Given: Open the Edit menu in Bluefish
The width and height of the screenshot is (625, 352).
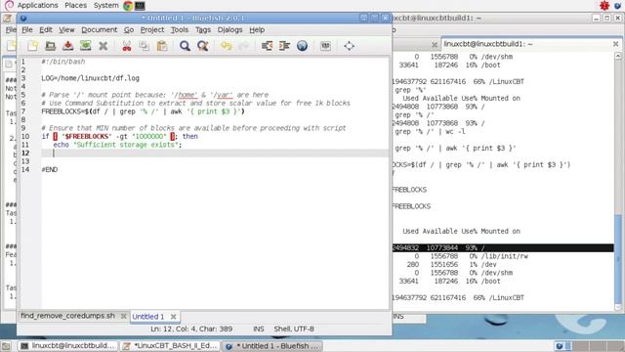Looking at the screenshot, I should (46, 30).
